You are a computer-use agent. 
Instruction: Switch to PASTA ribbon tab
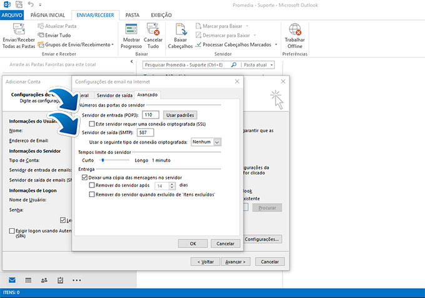pos(132,15)
